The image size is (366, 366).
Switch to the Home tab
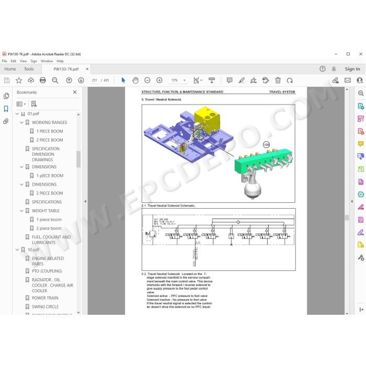[x=10, y=69]
